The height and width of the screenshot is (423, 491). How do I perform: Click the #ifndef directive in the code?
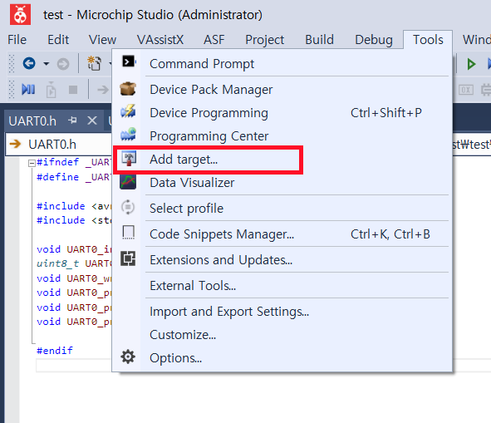click(57, 162)
